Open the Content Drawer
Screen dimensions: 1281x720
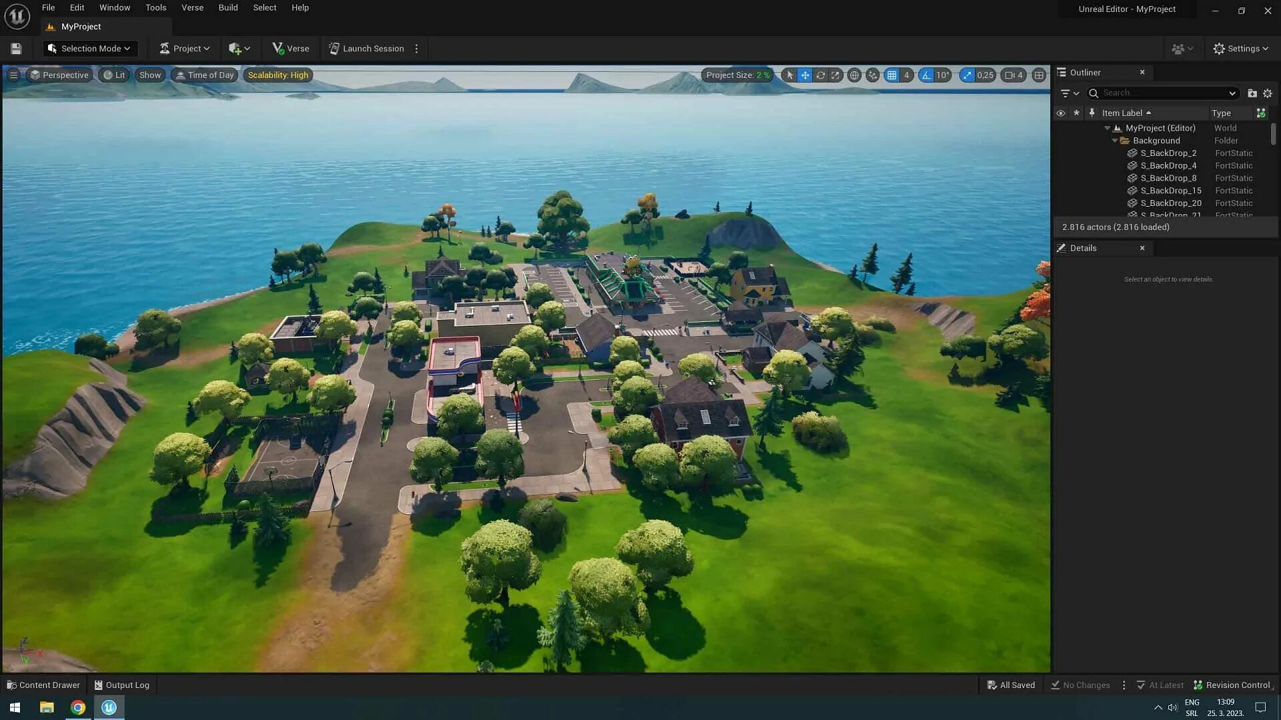point(43,685)
